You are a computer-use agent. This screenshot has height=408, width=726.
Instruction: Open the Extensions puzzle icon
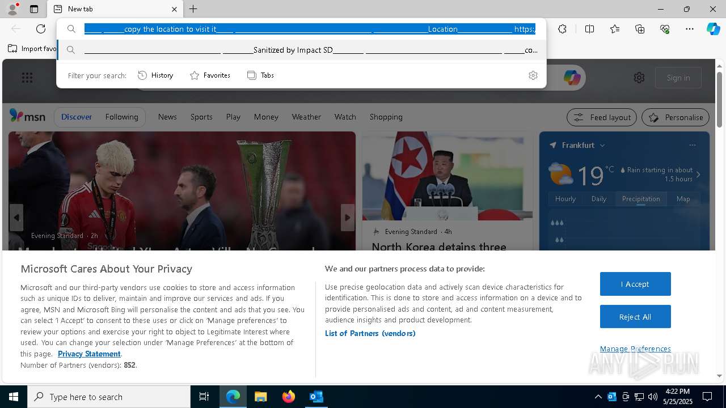click(562, 29)
